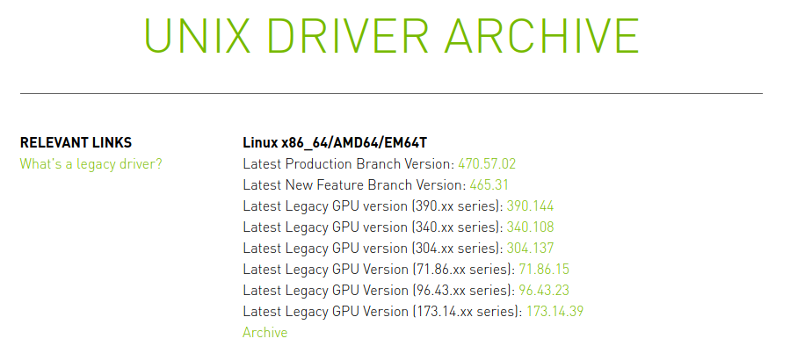790x346 pixels.
Task: Open legacy driver version 96.43.23
Action: coord(544,291)
